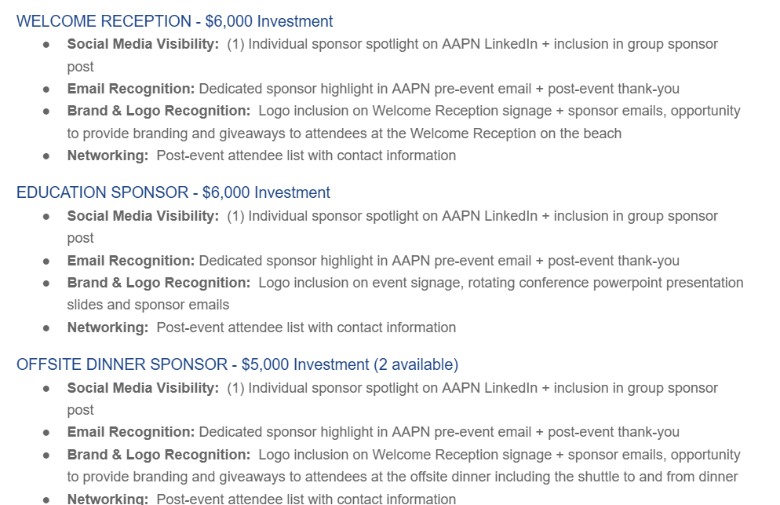Click the WELCOME RECEPTION $6,000 Investment heading

tap(174, 21)
